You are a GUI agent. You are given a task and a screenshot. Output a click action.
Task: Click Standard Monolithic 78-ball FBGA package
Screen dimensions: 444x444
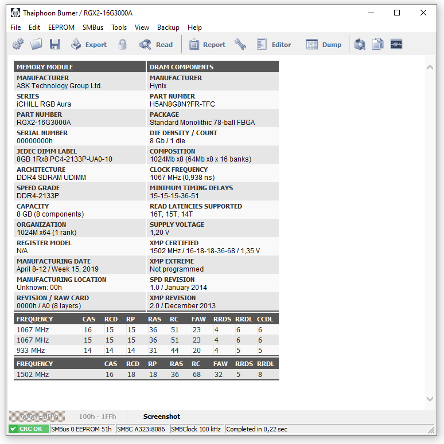pos(202,123)
